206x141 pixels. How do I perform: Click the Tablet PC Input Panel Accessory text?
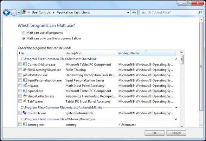coord(88,102)
